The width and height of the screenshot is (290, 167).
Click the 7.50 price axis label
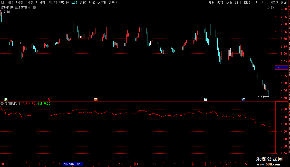pyautogui.click(x=284, y=9)
